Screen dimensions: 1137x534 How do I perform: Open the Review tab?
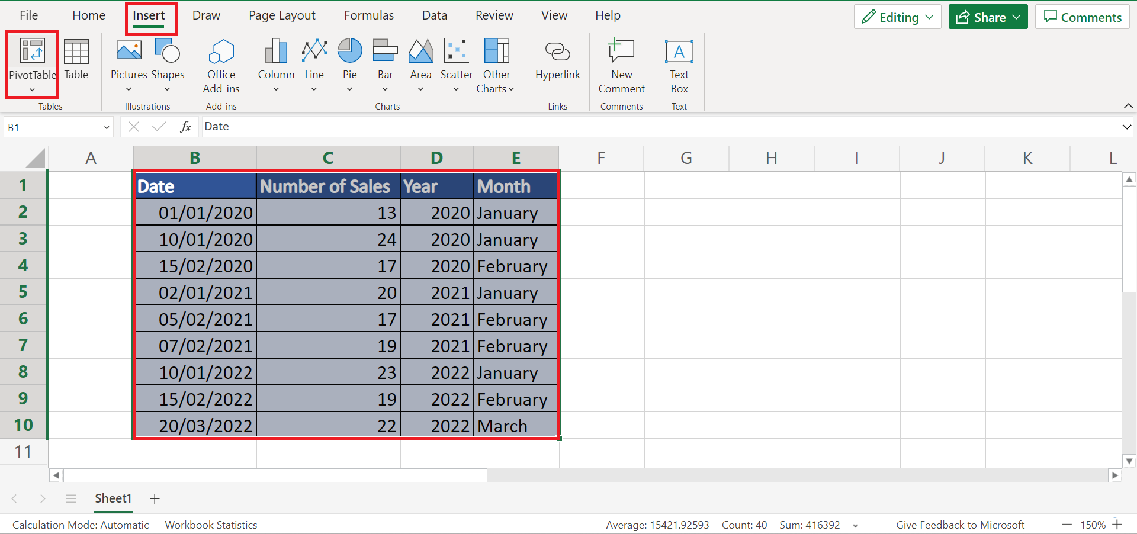(494, 15)
